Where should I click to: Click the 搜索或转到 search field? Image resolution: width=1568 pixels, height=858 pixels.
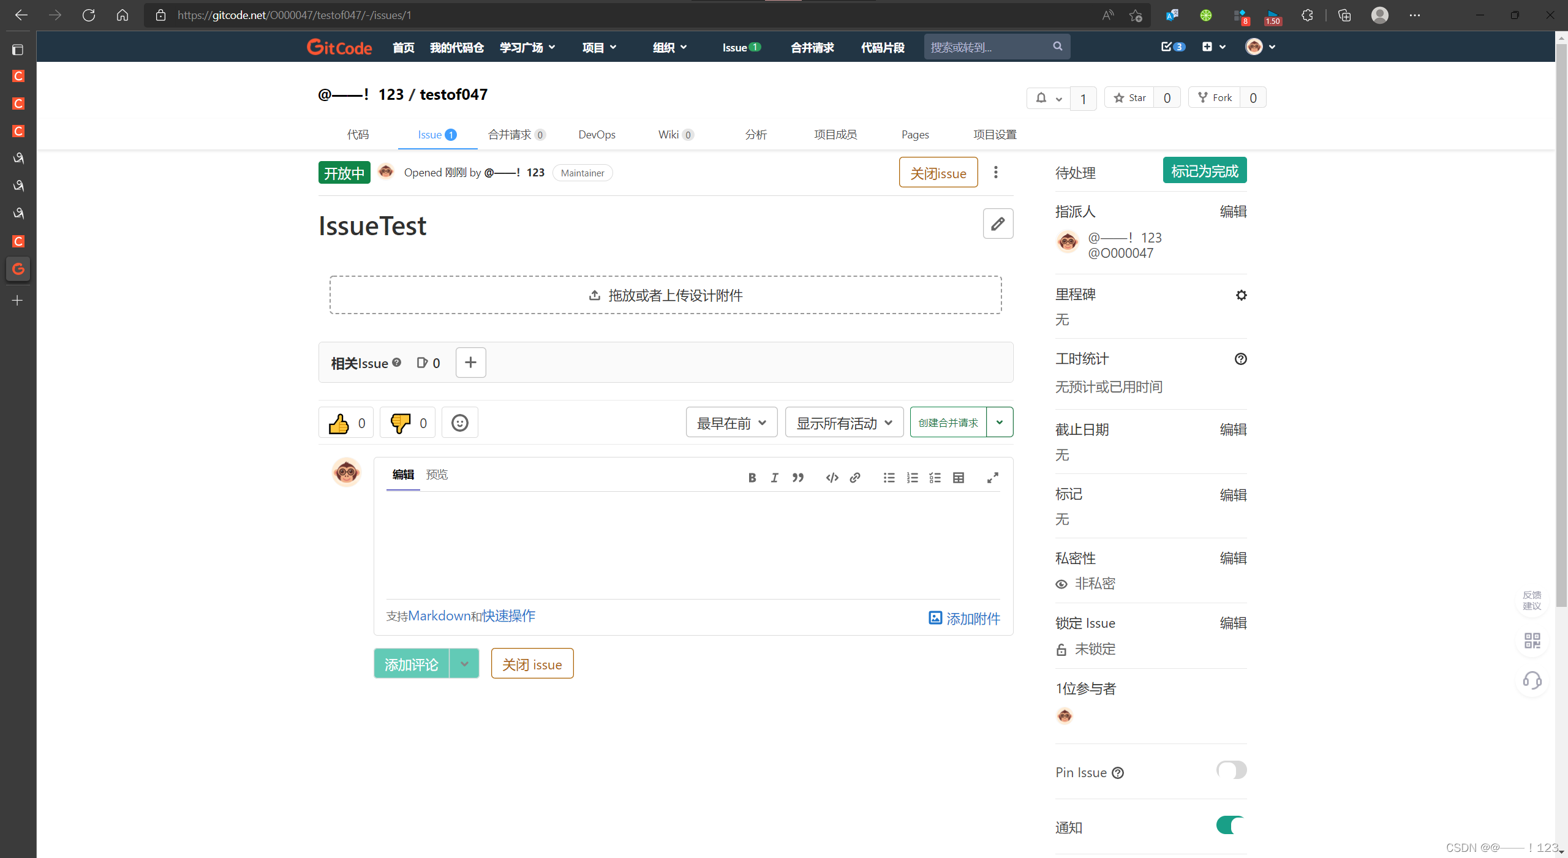[987, 47]
